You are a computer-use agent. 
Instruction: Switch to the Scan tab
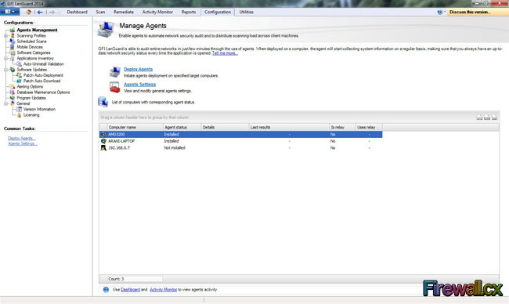(x=100, y=12)
